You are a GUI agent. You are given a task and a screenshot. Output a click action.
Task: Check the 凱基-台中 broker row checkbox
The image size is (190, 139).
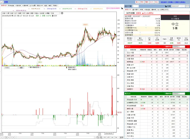(126, 65)
